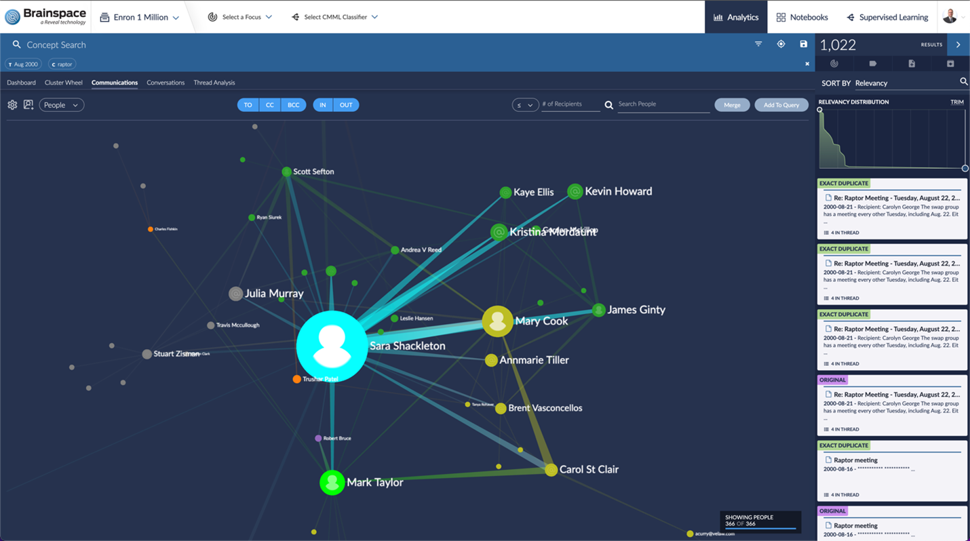Click the raptor query chip
This screenshot has height=541, width=970.
(x=62, y=64)
